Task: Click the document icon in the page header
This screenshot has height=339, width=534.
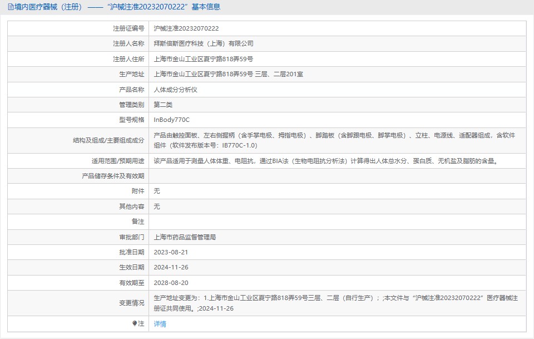Action: pyautogui.click(x=11, y=7)
